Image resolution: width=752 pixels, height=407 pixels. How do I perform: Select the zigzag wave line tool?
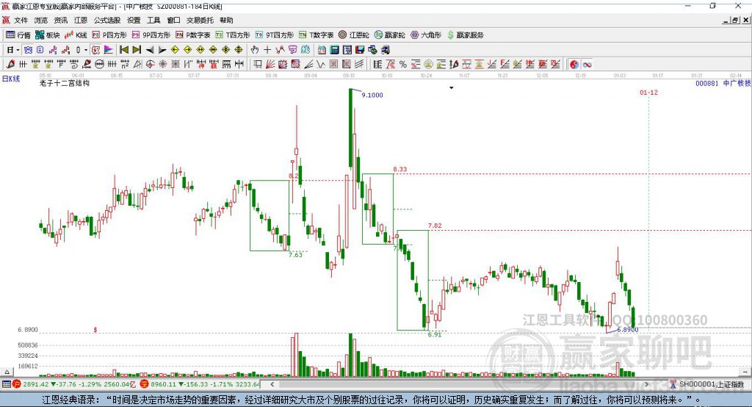[322, 64]
